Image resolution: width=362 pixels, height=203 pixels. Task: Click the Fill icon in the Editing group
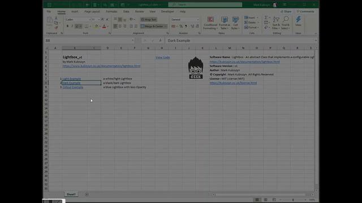(x=266, y=23)
